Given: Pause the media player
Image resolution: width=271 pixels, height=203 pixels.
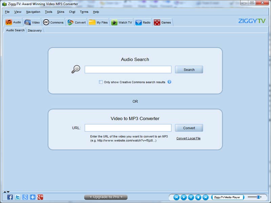Looking at the screenshot, I should (191, 197).
